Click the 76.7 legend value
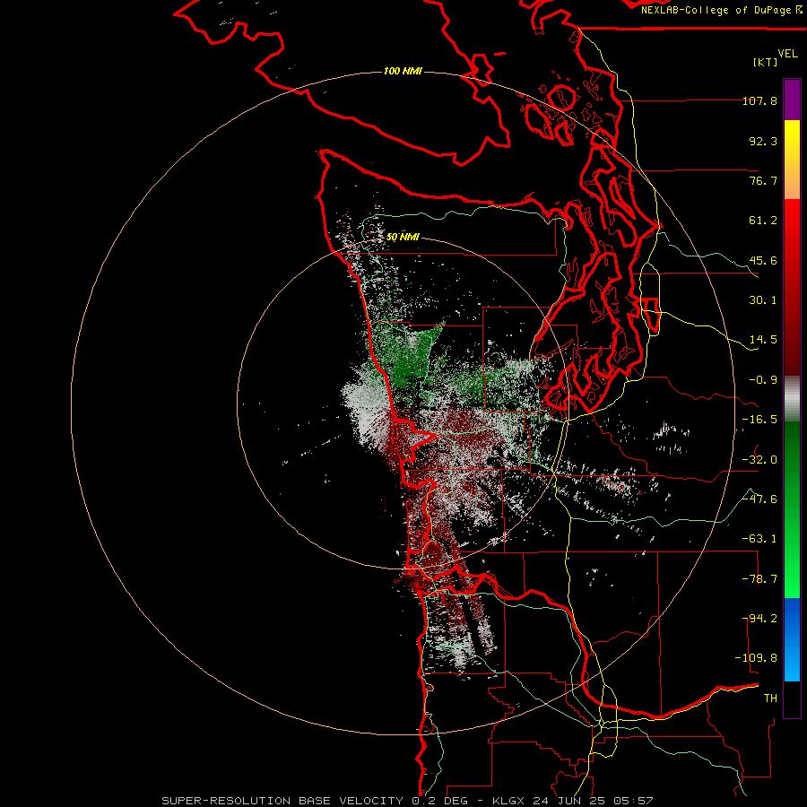This screenshot has height=807, width=807. tap(763, 180)
